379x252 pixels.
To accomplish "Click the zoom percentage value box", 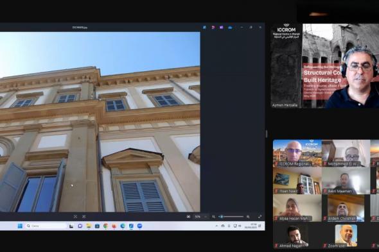I will tap(198, 217).
